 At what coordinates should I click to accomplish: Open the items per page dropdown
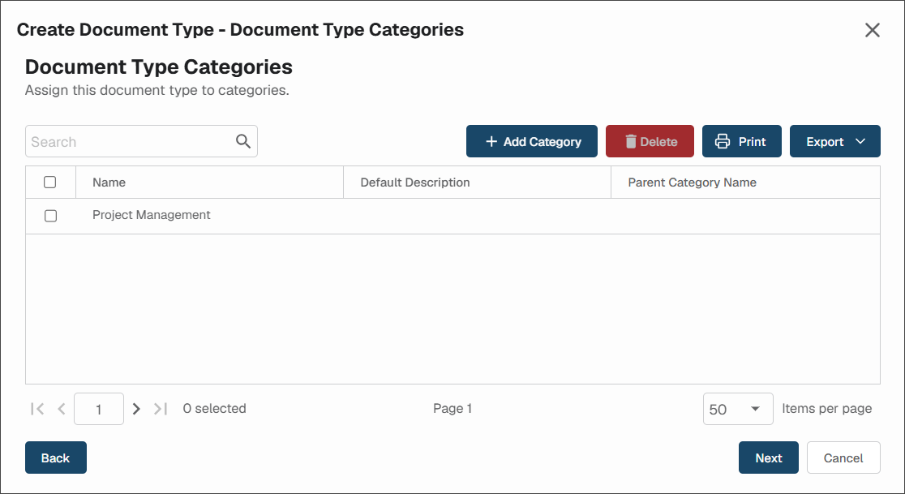click(738, 409)
